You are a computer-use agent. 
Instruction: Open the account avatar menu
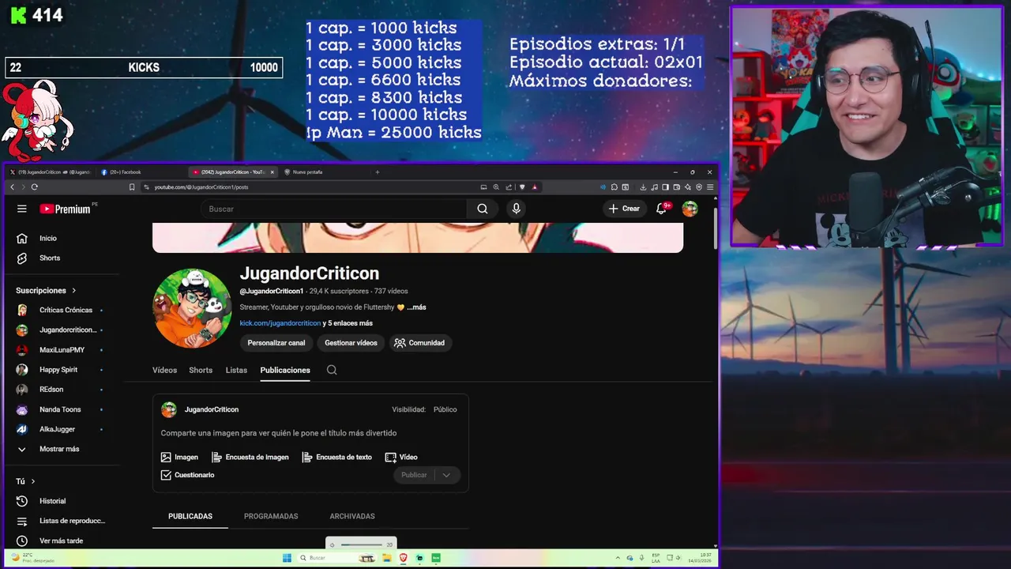690,209
